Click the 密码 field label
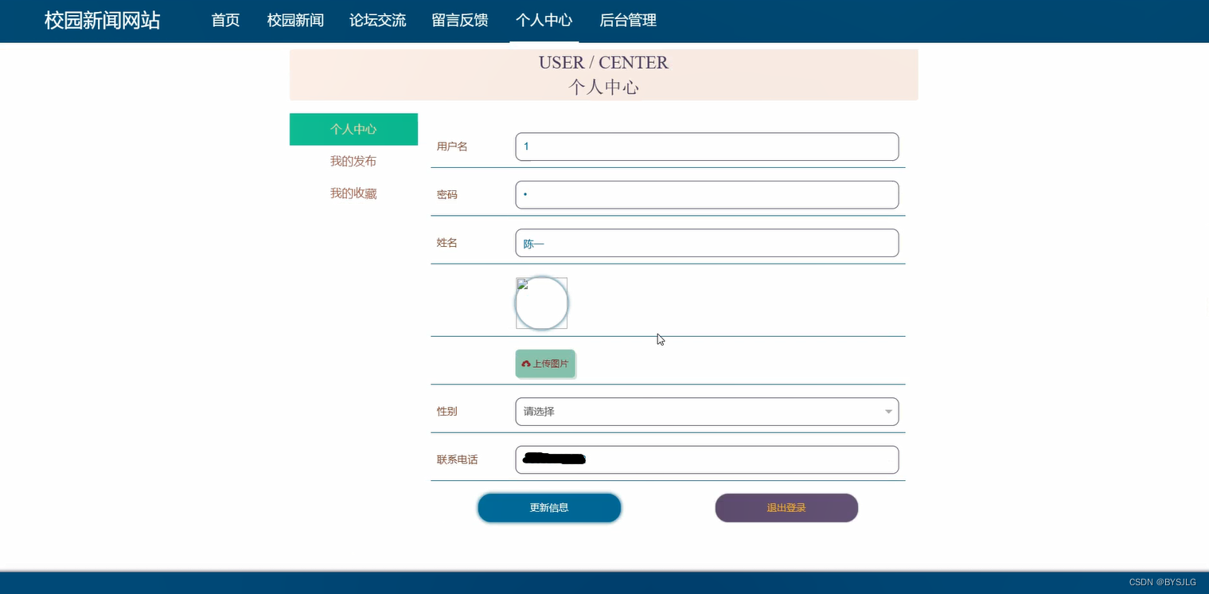 click(x=447, y=194)
